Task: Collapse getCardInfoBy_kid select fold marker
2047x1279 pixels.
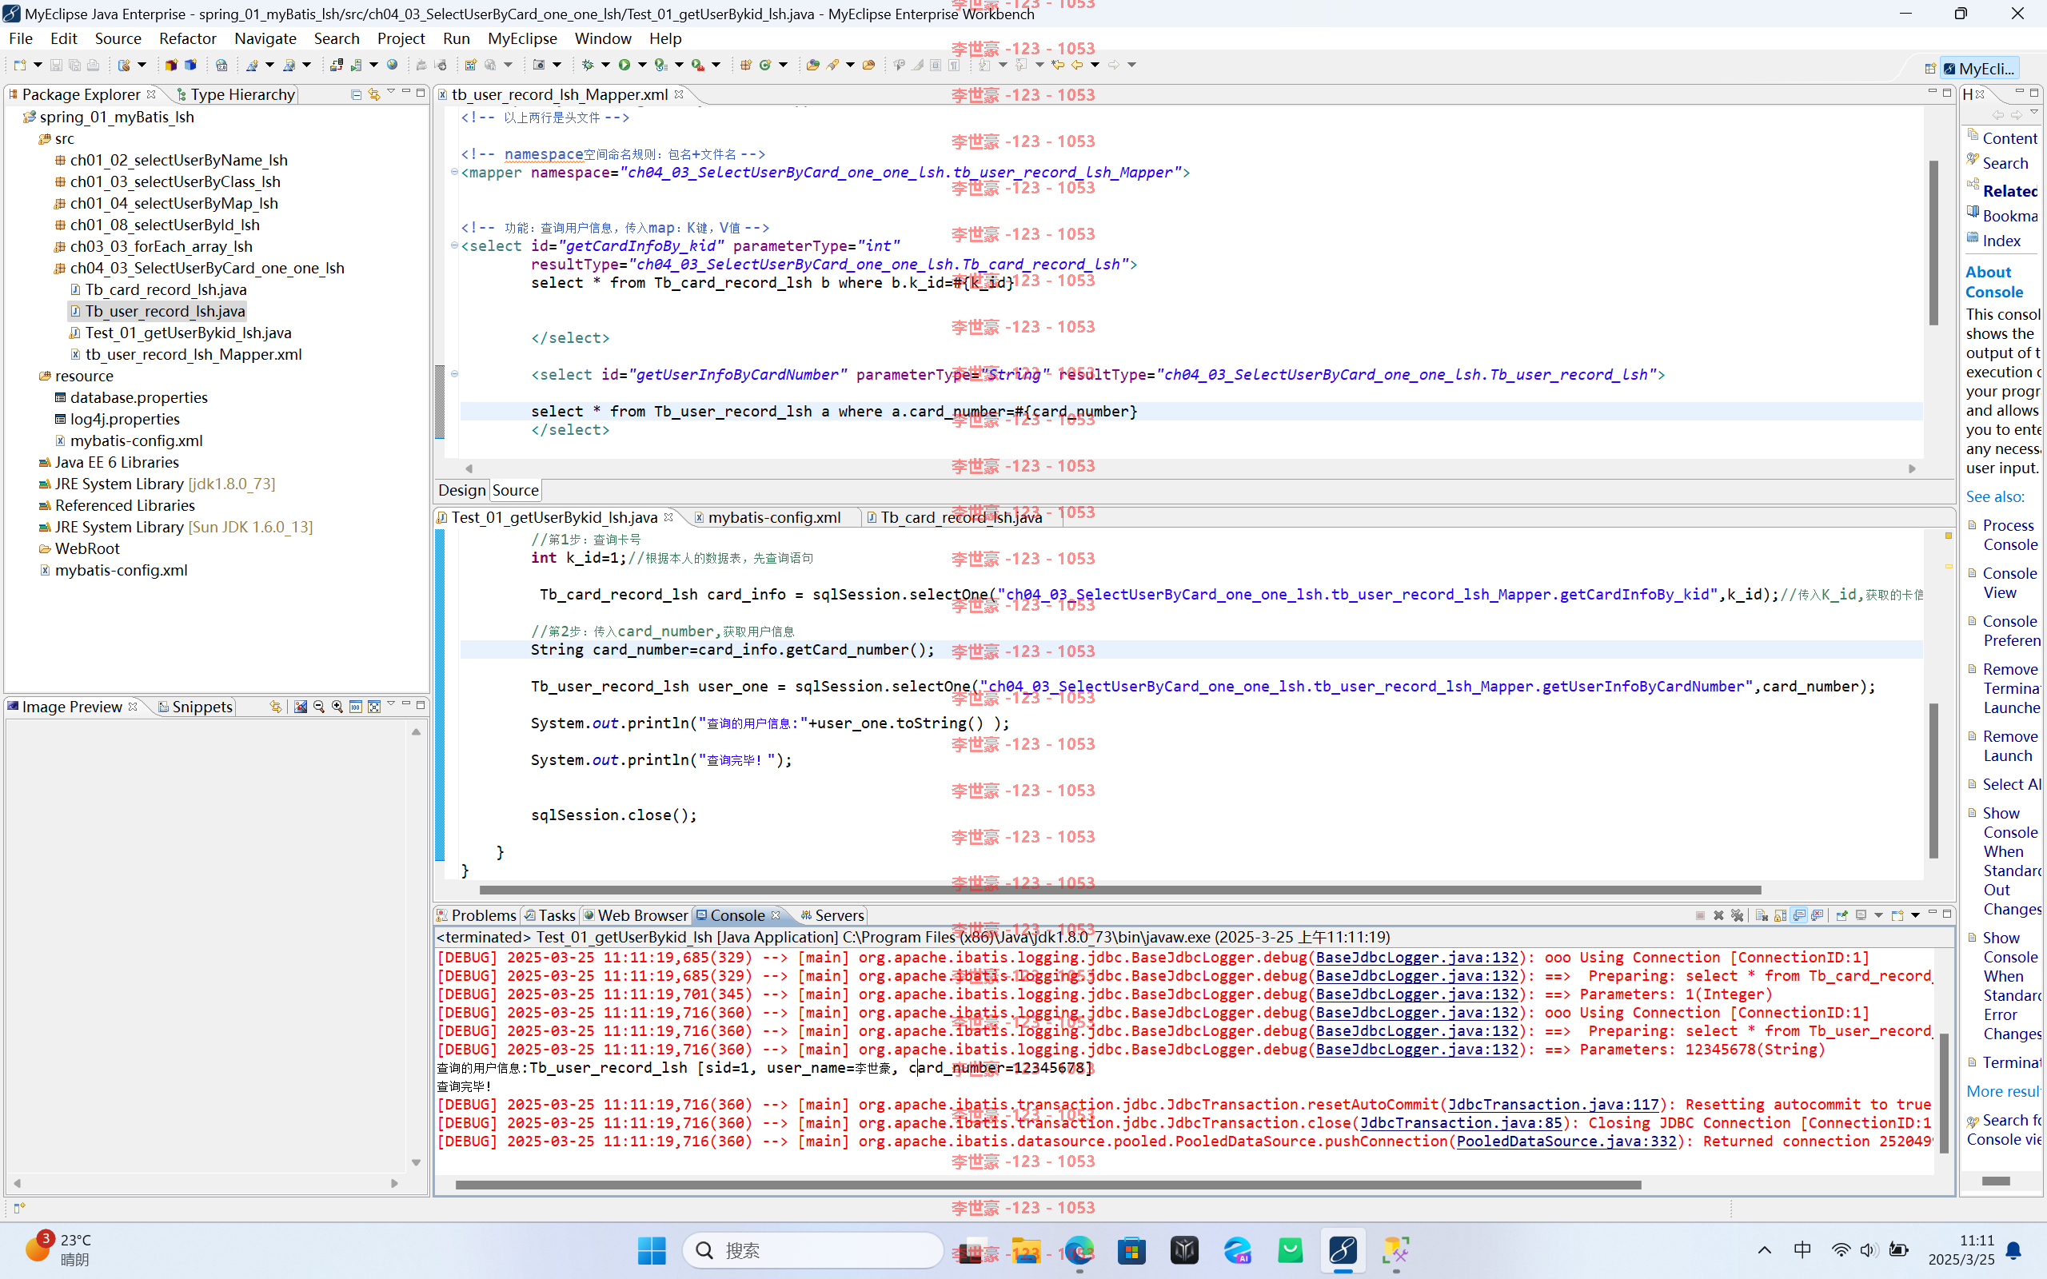Action: pos(454,245)
